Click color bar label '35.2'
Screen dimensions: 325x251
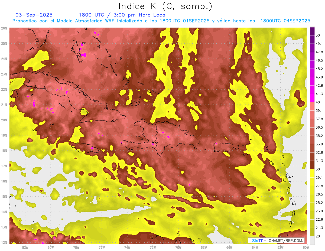[319, 136]
